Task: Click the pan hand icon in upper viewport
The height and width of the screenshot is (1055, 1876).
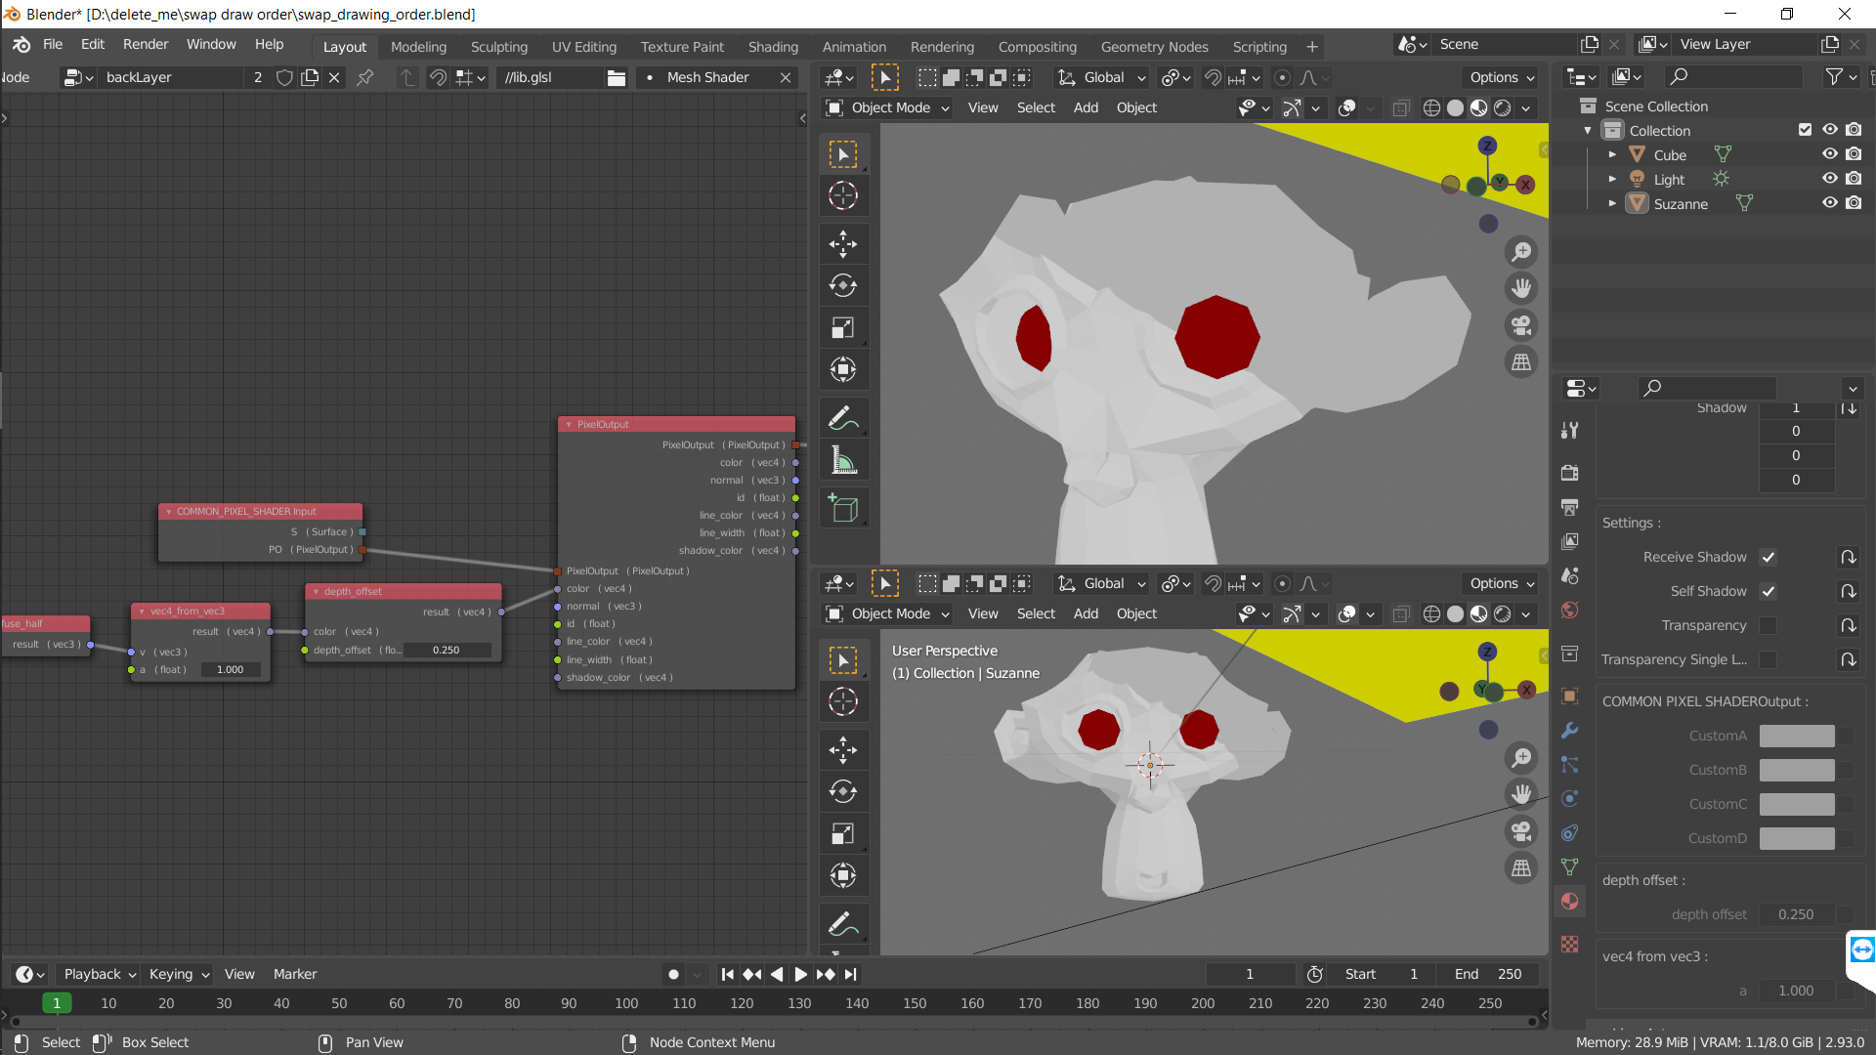Action: (1521, 288)
